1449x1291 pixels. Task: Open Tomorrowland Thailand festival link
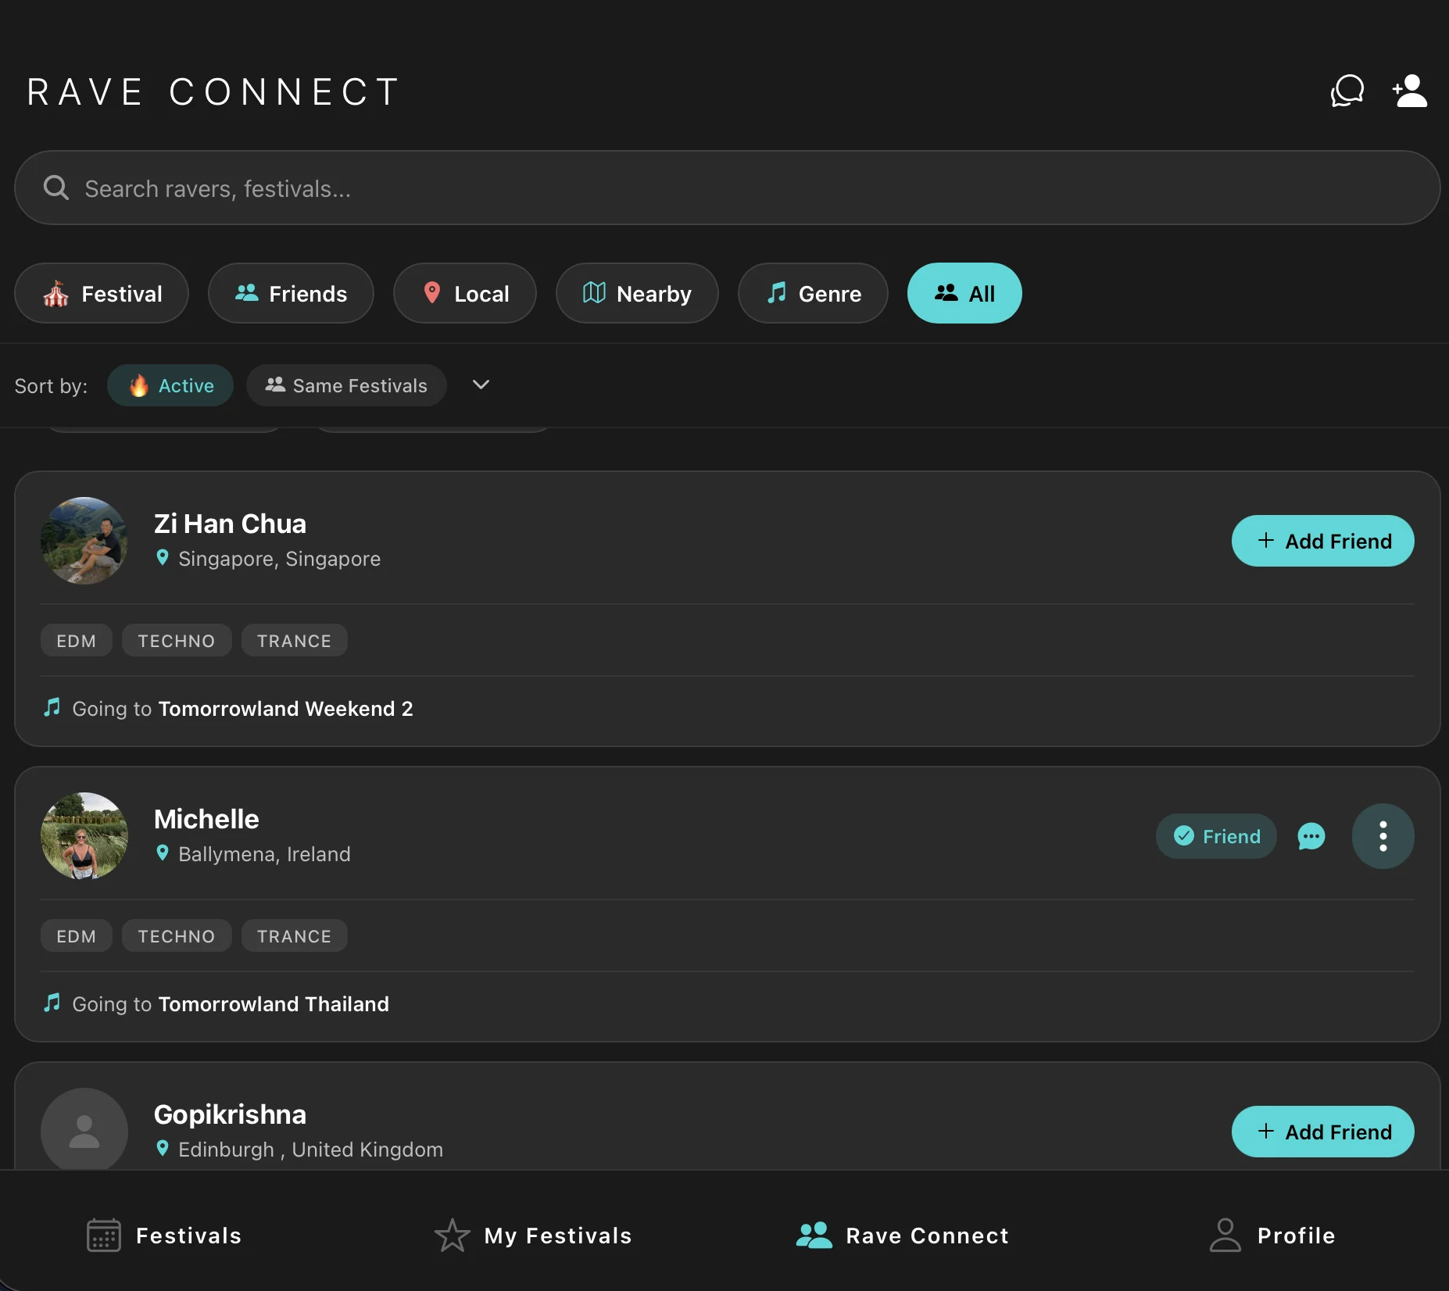tap(274, 1003)
